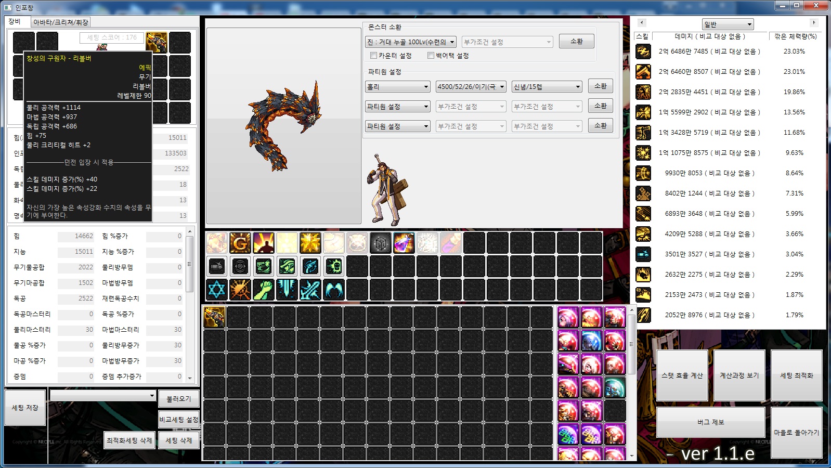Switch to the 아바타/크리쳐/휘장 tab
The image size is (831, 468).
(61, 22)
